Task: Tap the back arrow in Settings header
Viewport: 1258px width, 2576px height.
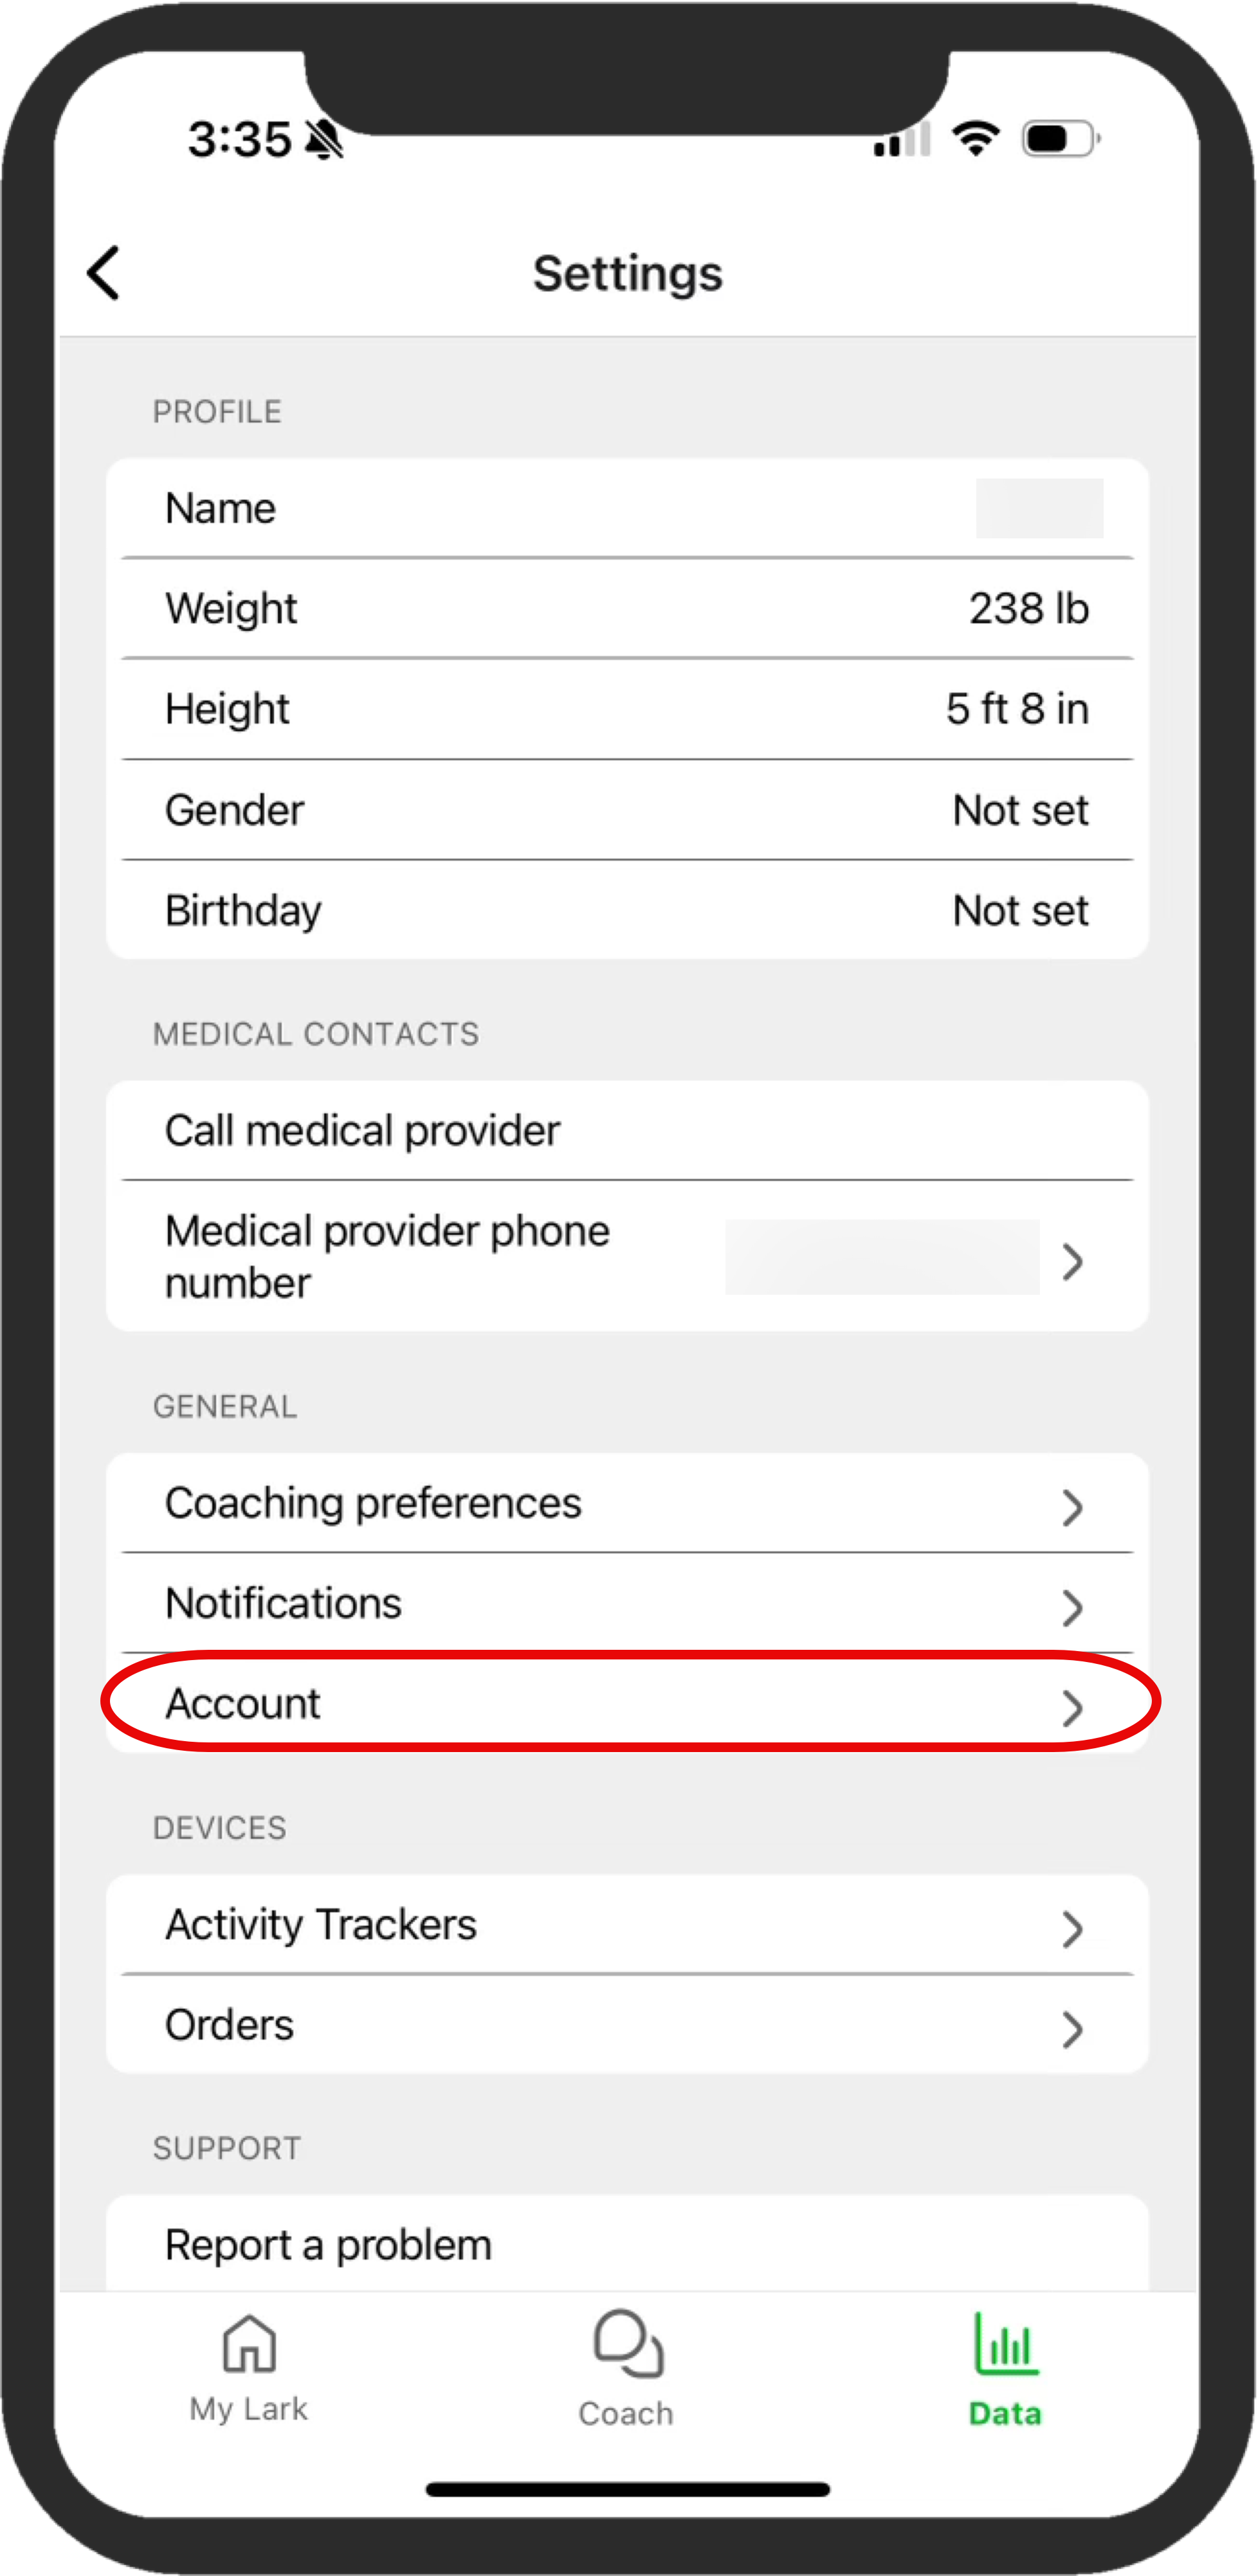Action: pyautogui.click(x=104, y=273)
